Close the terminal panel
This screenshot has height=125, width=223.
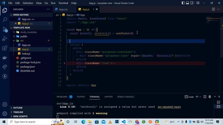pos(219,97)
